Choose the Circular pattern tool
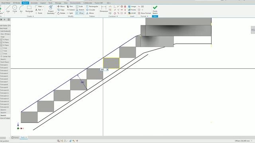Viewport: 255px width, 143px height. [x=90, y=10]
